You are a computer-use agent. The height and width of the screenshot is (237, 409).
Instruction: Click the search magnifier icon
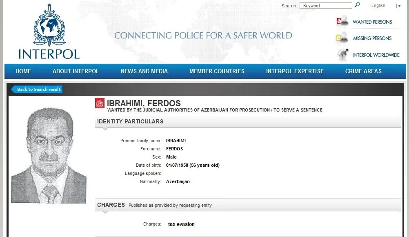[357, 4]
